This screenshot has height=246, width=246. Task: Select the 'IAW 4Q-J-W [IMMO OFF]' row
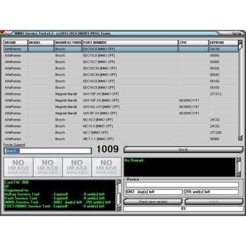tap(121, 107)
